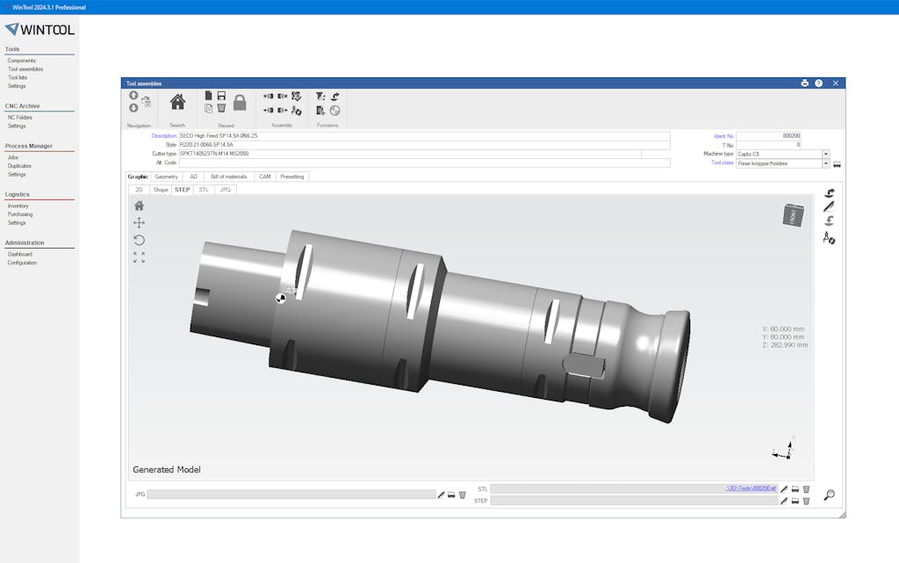Expand the Machine type dropdown
Viewport: 899px width, 563px height.
pos(825,154)
